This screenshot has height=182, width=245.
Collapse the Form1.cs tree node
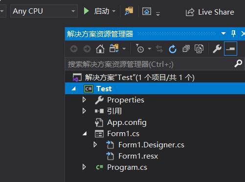85,134
